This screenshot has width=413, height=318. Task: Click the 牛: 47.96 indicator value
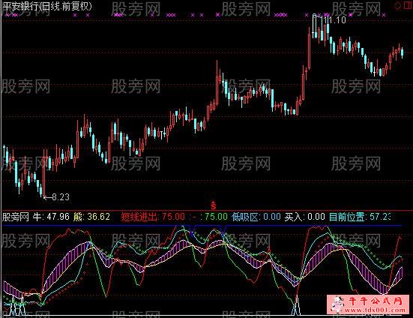51,217
